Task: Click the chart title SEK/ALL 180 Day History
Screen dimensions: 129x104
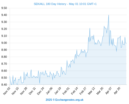Action: pos(50,4)
